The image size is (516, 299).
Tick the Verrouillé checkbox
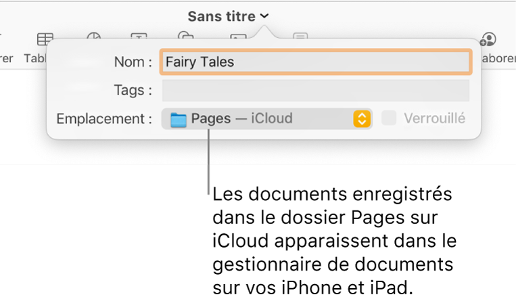tap(389, 118)
